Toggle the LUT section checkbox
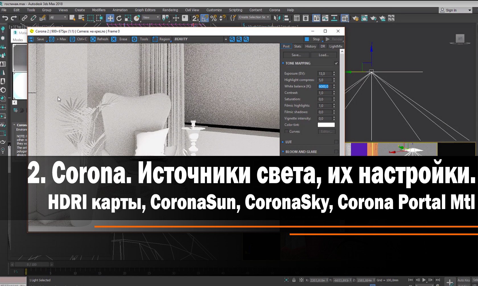This screenshot has width=478, height=286. coord(336,141)
